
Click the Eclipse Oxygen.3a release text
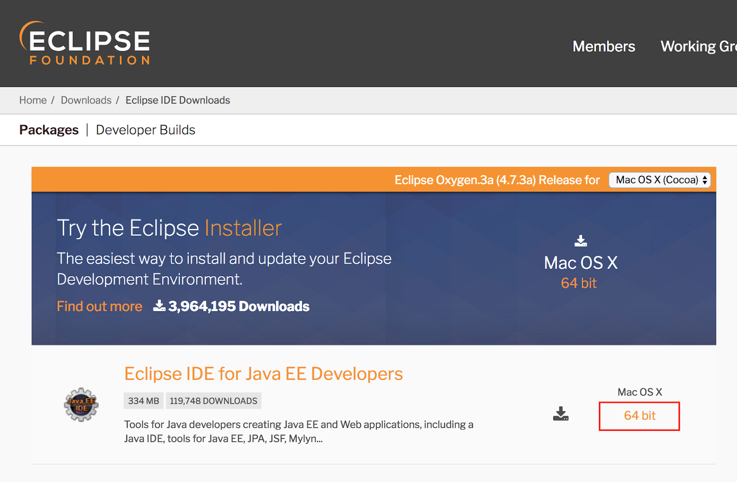(497, 180)
